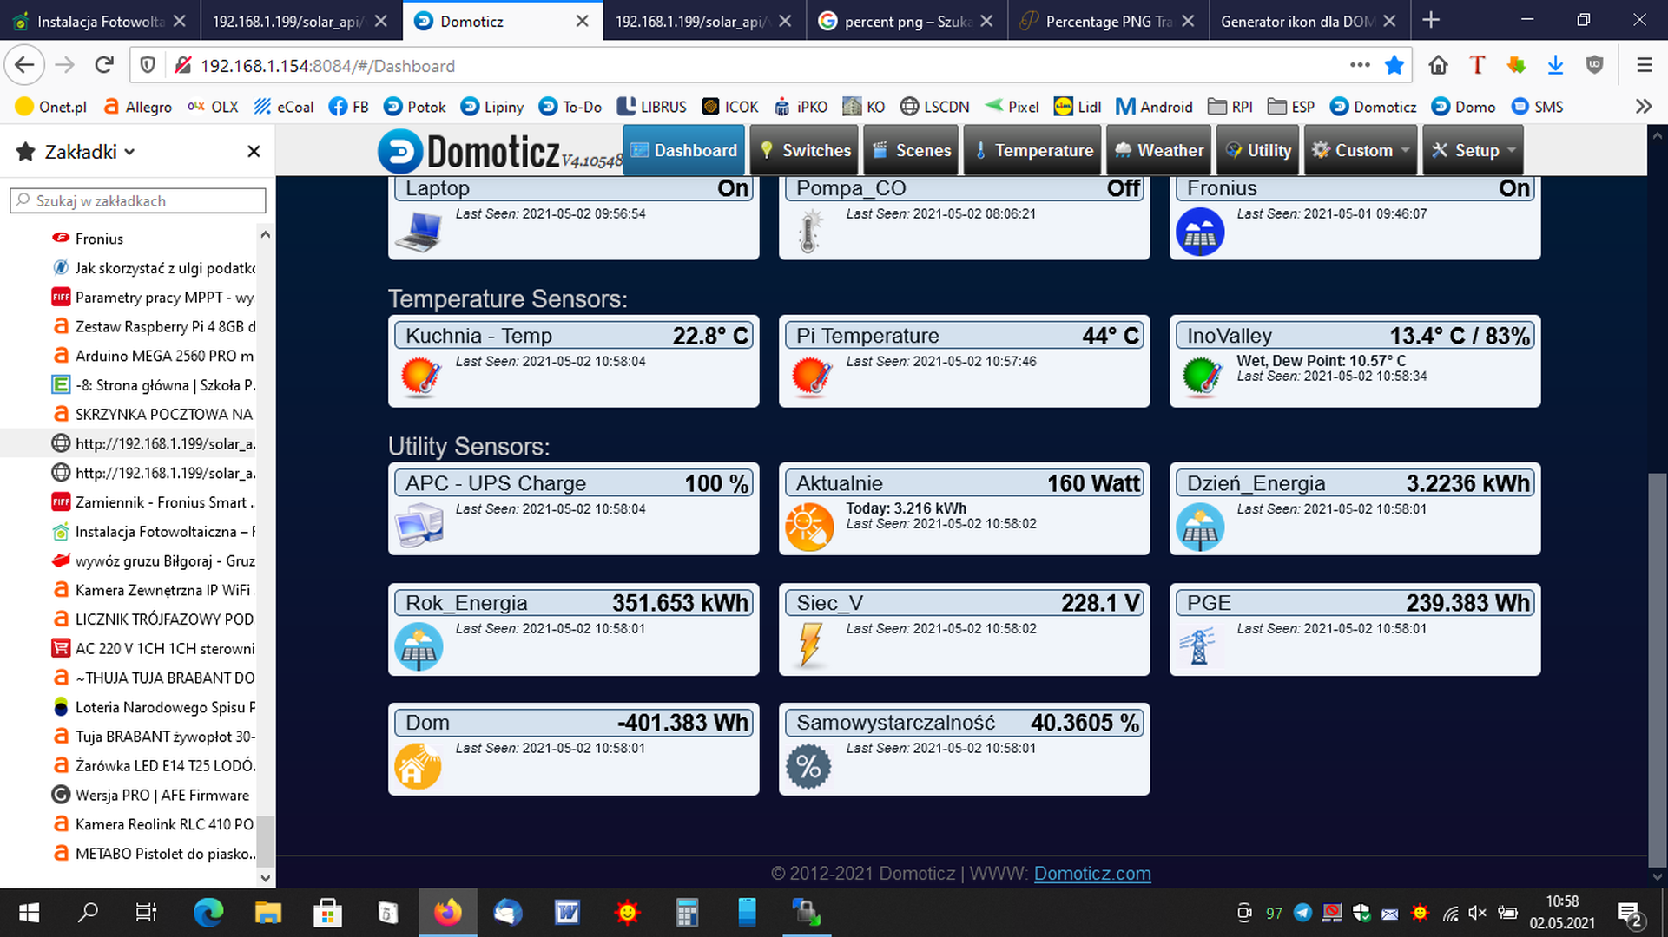Open the Wersja PRO | AFE Firmware bookmark
Image resolution: width=1668 pixels, height=937 pixels.
(150, 795)
